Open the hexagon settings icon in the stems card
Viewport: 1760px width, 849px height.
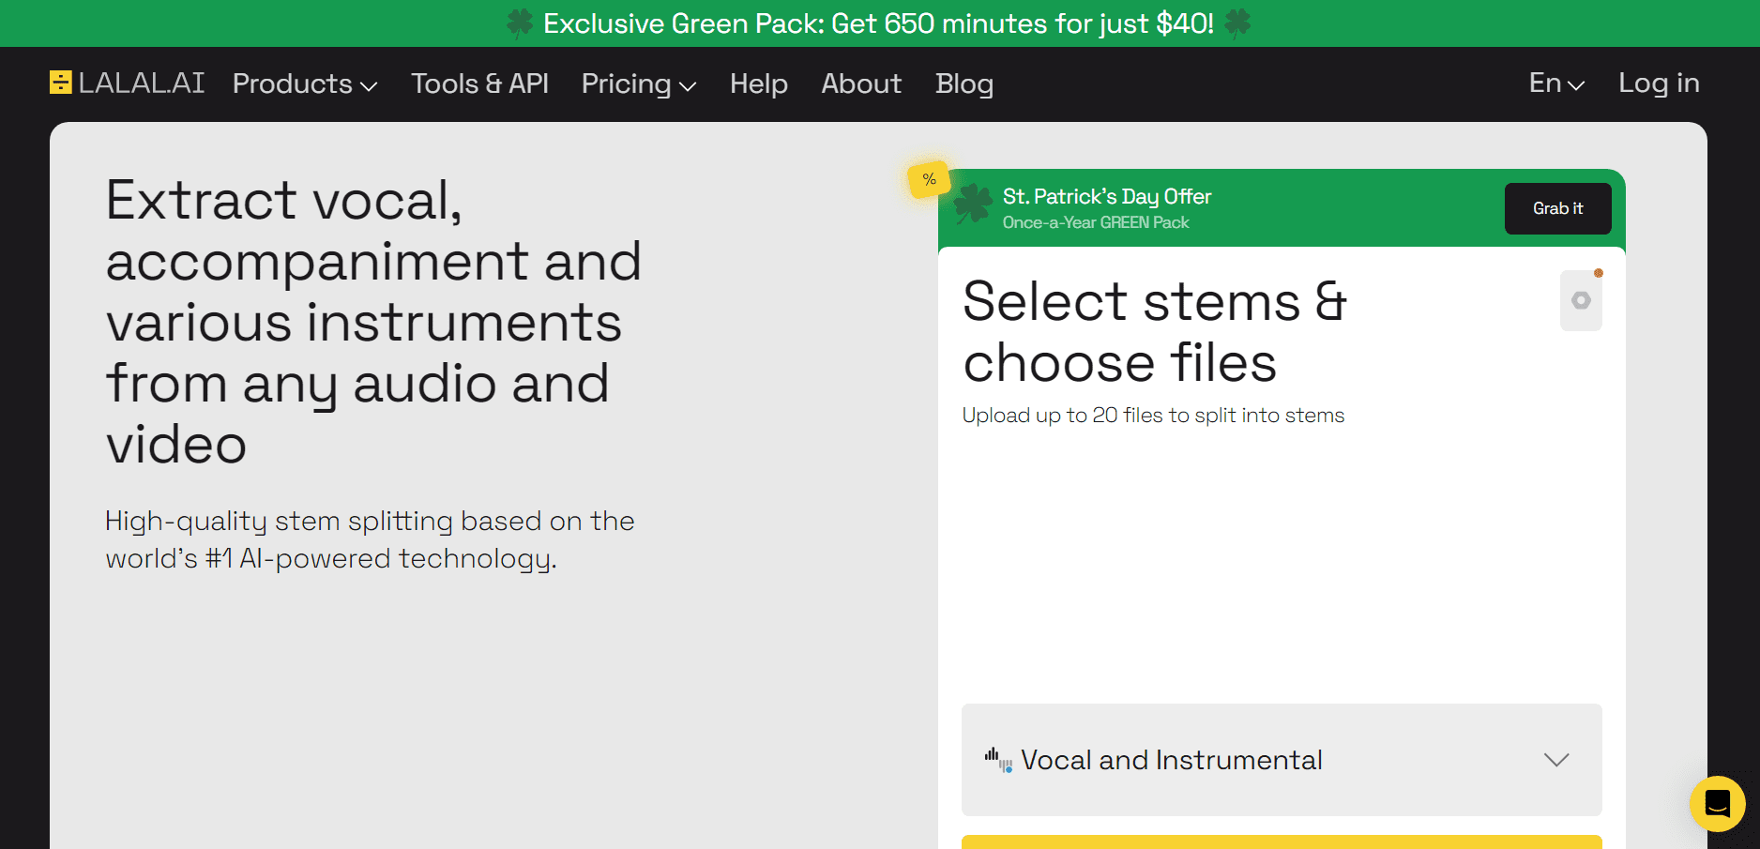1581,300
